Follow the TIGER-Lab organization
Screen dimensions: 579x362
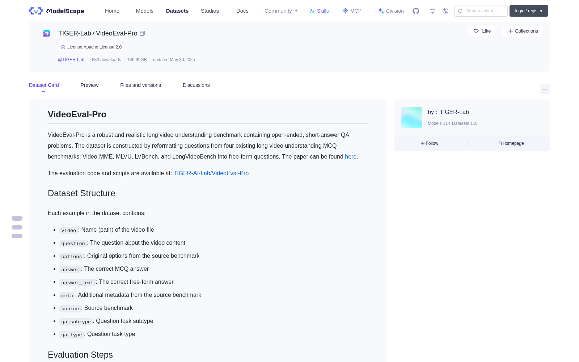pyautogui.click(x=430, y=143)
